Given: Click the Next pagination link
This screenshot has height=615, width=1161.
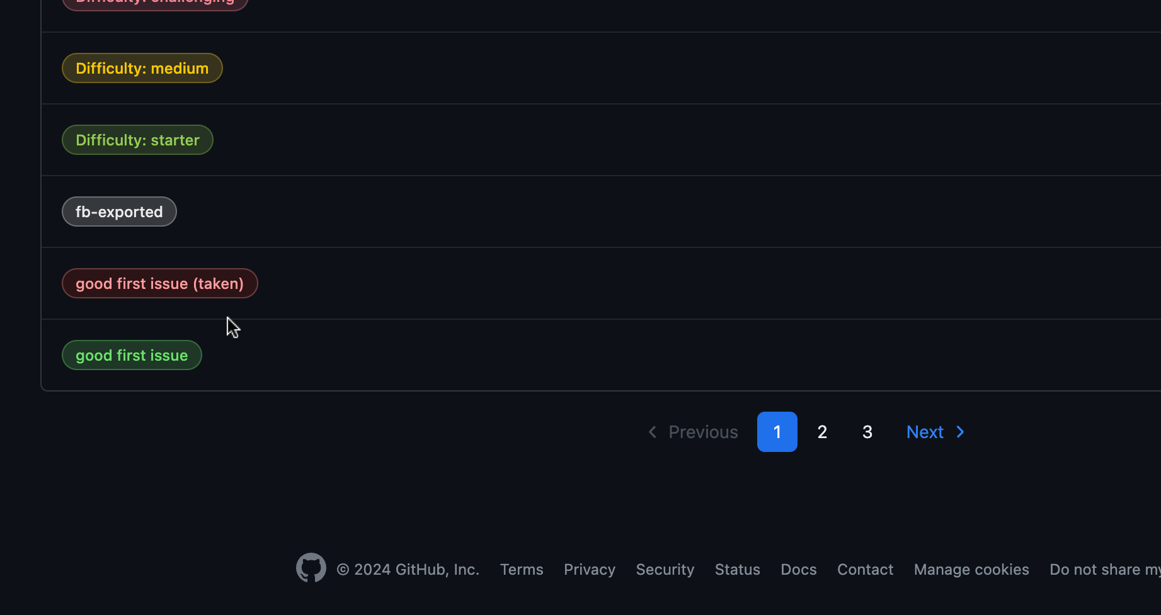Looking at the screenshot, I should click(925, 432).
